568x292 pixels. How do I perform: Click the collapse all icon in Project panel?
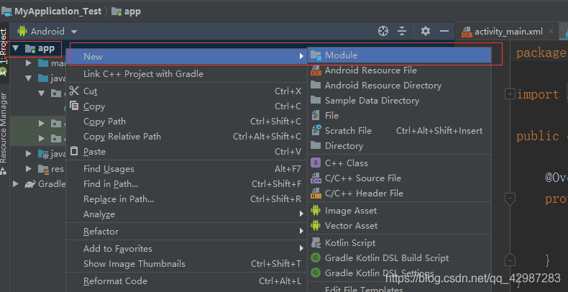pyautogui.click(x=402, y=31)
